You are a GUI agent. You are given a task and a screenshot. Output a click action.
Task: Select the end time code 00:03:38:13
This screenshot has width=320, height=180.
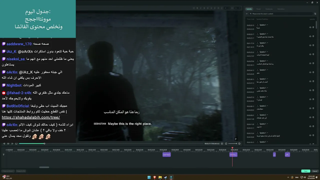250,65
